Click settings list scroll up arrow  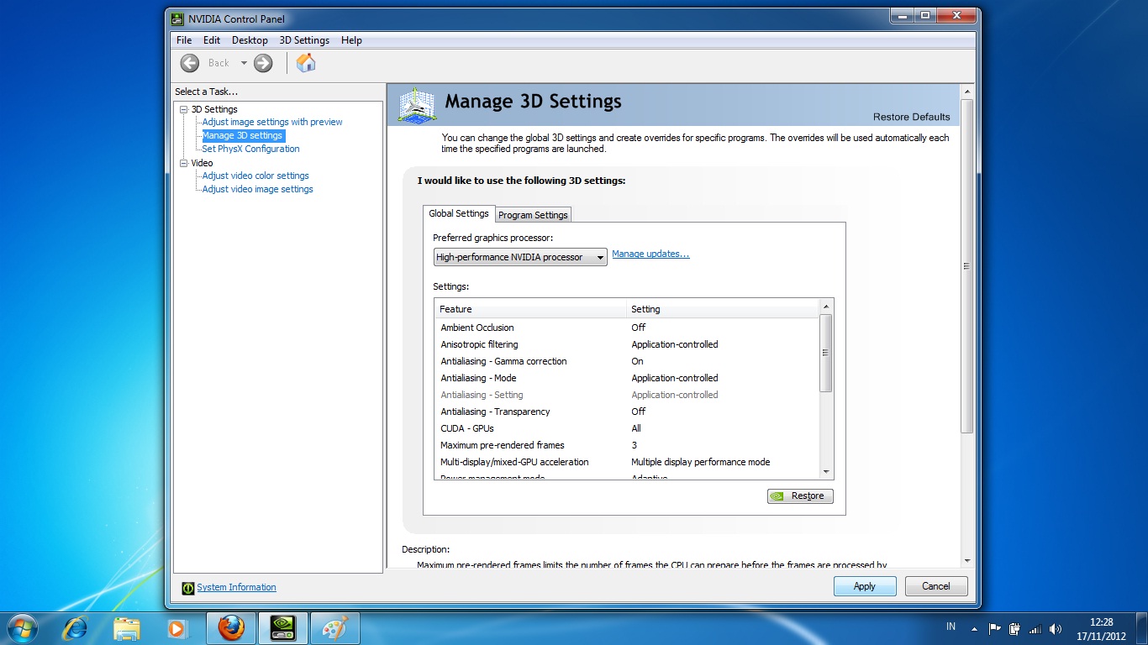(826, 307)
